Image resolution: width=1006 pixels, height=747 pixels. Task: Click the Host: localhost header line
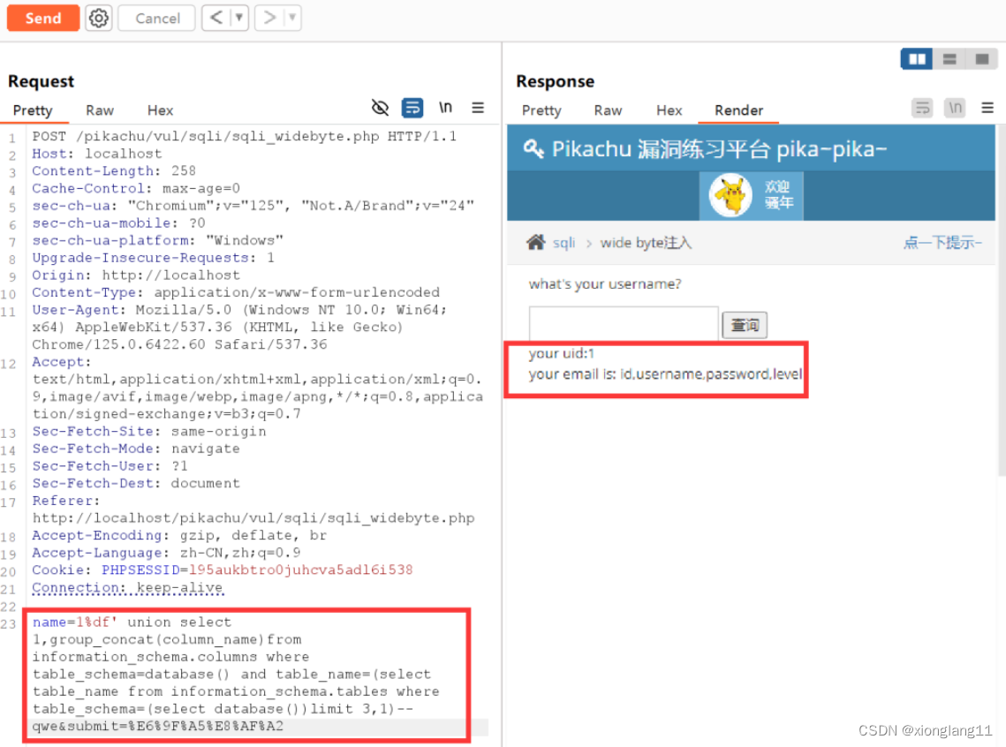[97, 154]
